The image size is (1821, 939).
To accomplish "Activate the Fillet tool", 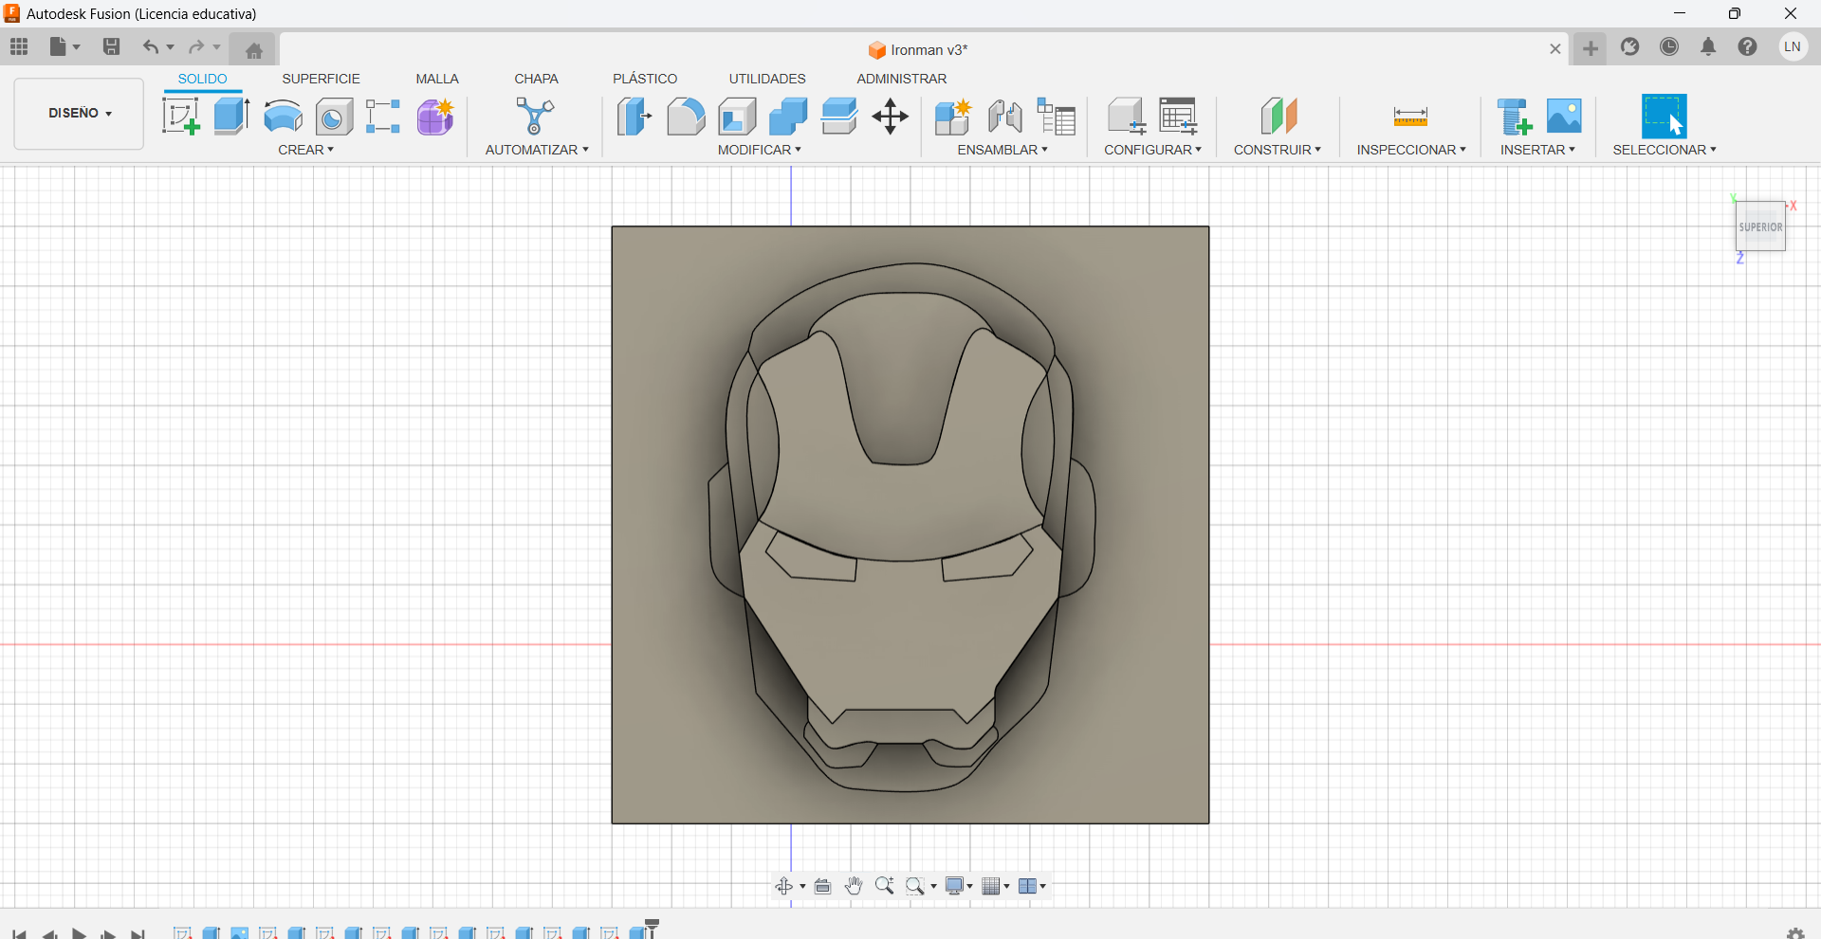I will [x=686, y=117].
